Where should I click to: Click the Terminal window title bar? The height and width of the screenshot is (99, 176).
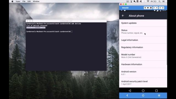point(66,21)
